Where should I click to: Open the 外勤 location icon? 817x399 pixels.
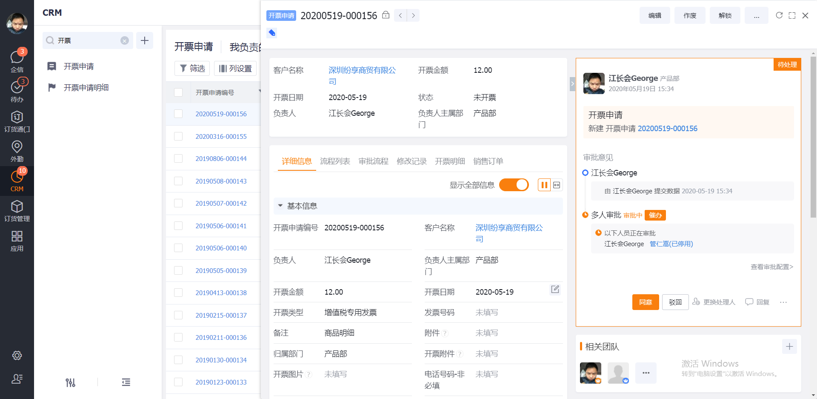[17, 151]
